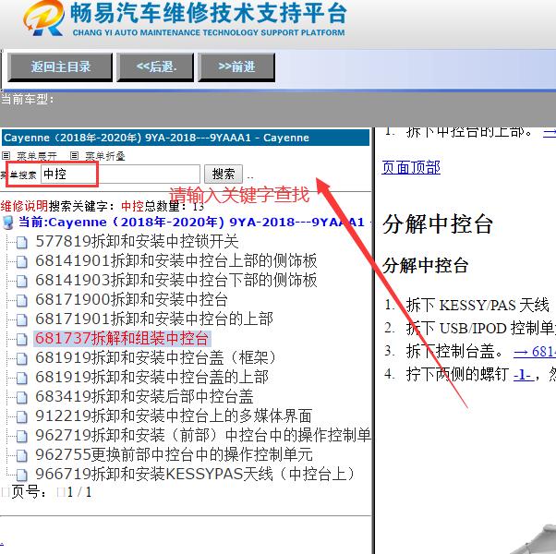Viewport: 556px width, 554px height.
Task: Click the 维修说明 label
Action: coord(24,206)
